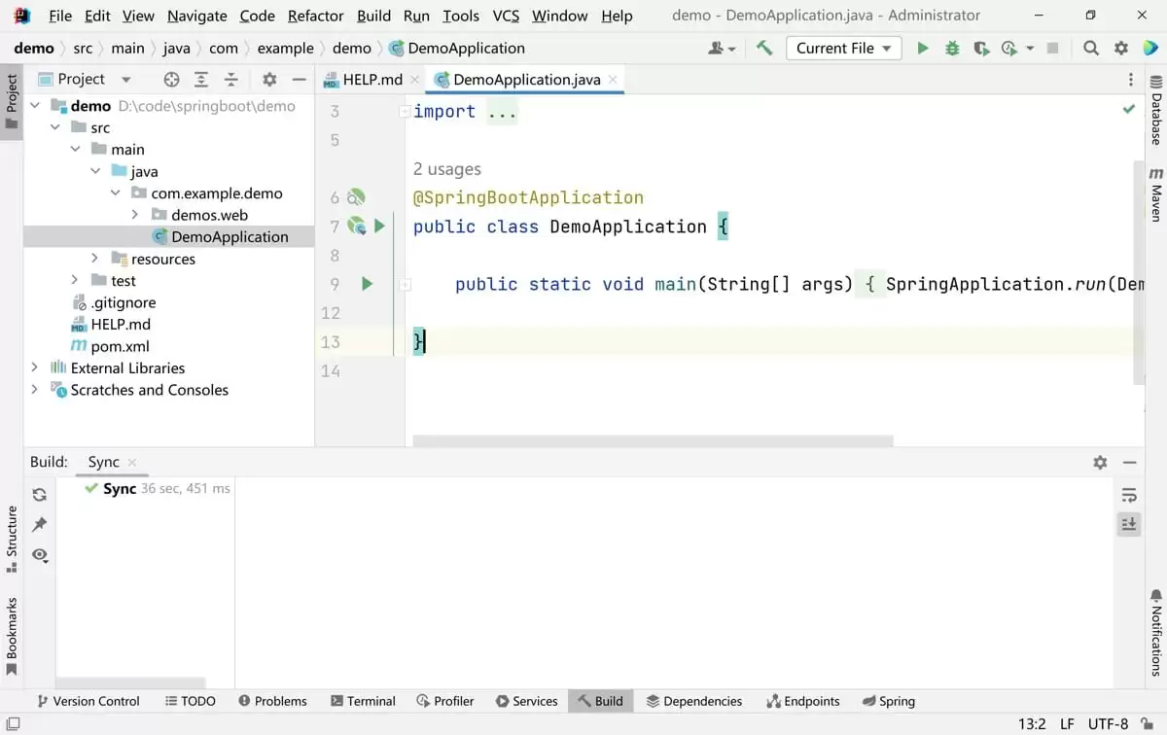This screenshot has width=1167, height=735.
Task: Toggle Project tool window stripe button
Action: pyautogui.click(x=12, y=102)
